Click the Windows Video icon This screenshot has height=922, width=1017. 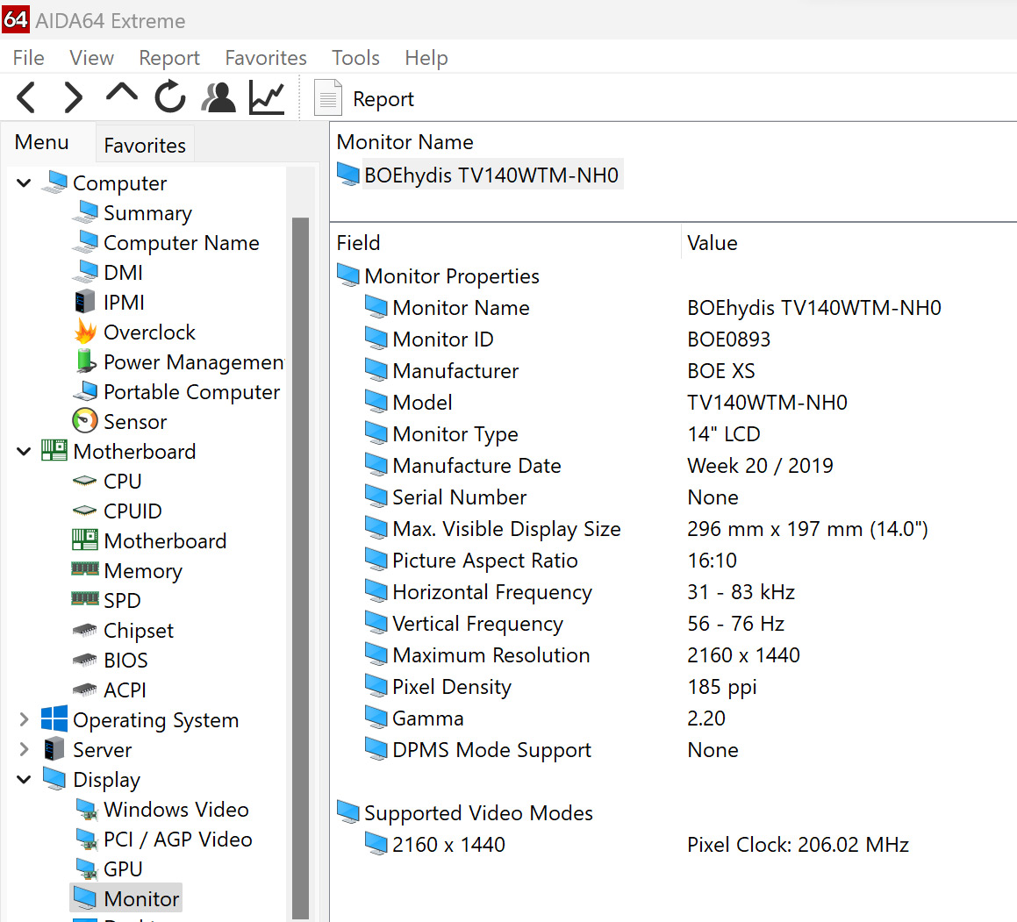86,809
